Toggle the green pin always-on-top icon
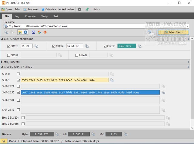The height and width of the screenshot is (144, 194). 87,9
